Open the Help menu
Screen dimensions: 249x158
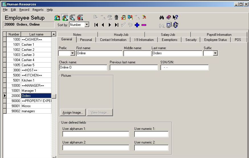(x=50, y=10)
